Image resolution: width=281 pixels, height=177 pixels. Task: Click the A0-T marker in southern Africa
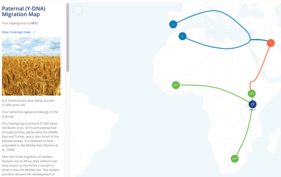(x=235, y=159)
